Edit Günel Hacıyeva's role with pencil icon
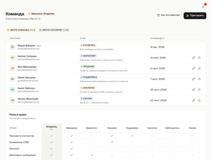Image resolution: width=212 pixels, height=160 pixels. [193, 79]
